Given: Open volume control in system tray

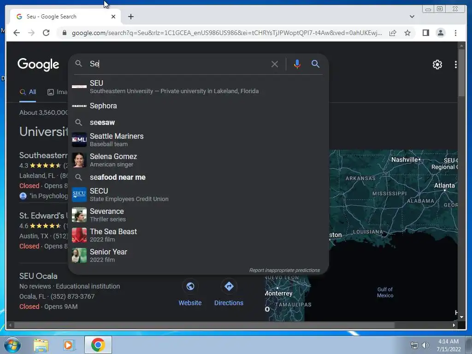Looking at the screenshot, I should pyautogui.click(x=425, y=345).
